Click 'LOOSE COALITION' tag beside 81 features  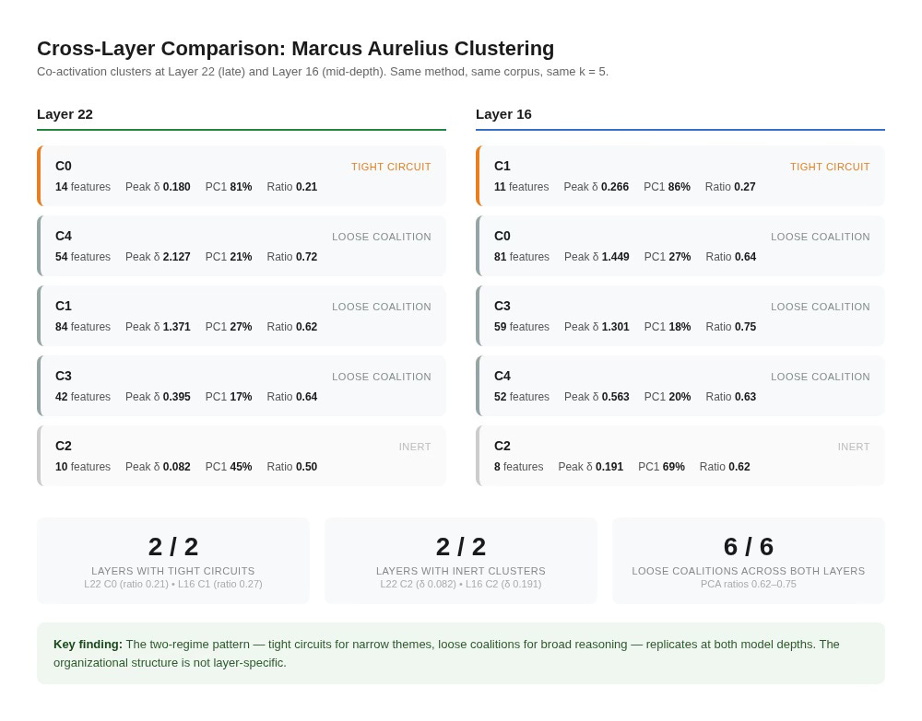(821, 237)
